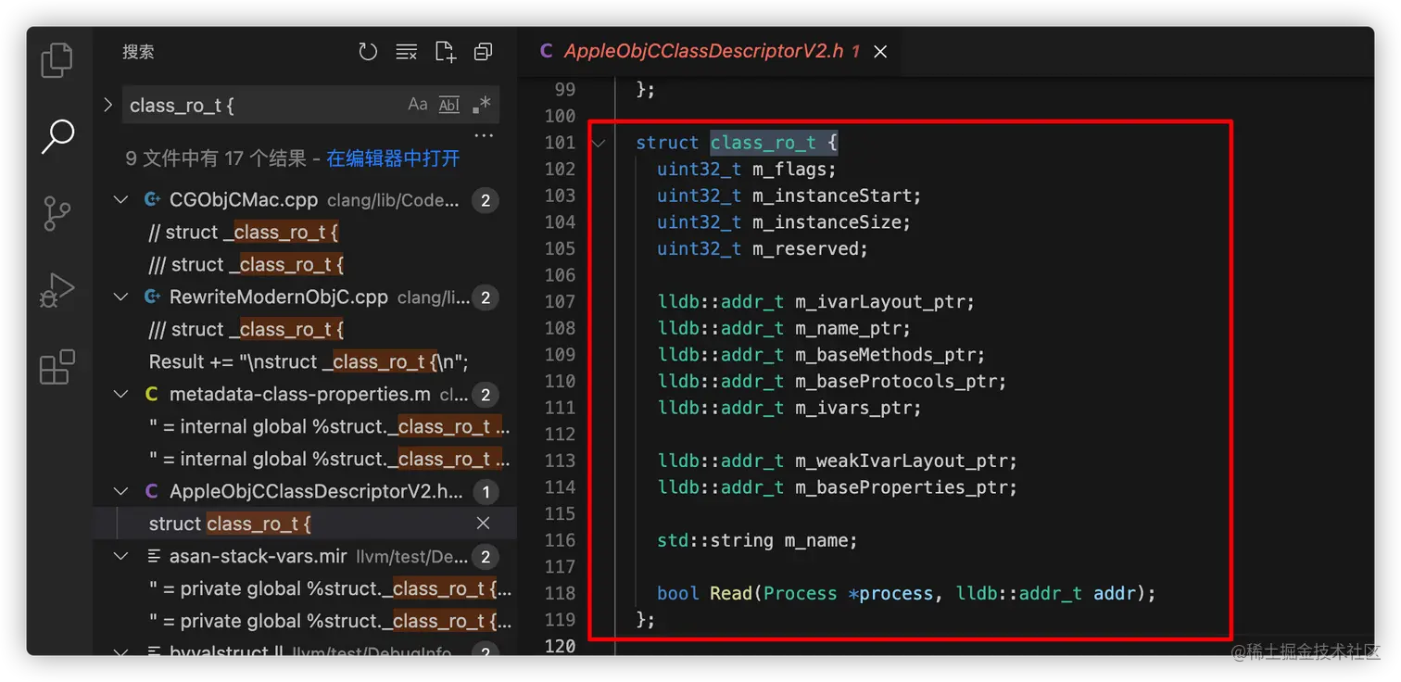Refresh the search results
This screenshot has height=682, width=1401.
coord(368,52)
